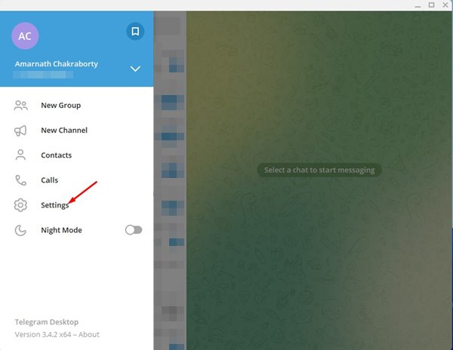Open the Contacts menu entry

(77, 155)
